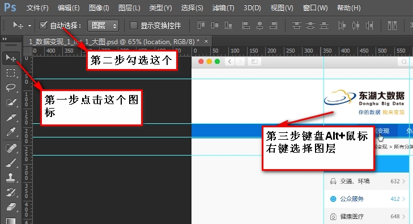Click distribute vertical centers icon
Viewport: 413px width, 224px height.
click(310, 25)
